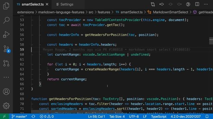Open the remote window indicator in status bar
213x119 pixels.
pos(4,116)
